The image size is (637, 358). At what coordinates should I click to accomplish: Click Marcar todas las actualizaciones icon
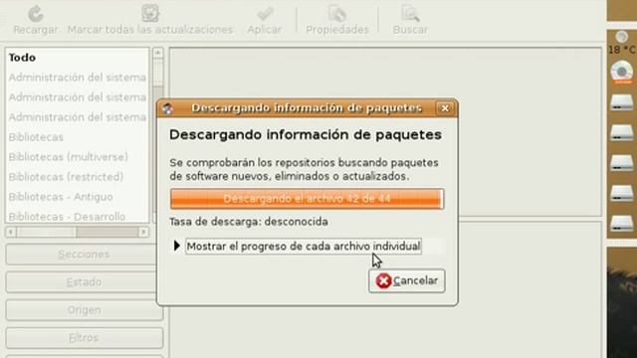pyautogui.click(x=150, y=13)
